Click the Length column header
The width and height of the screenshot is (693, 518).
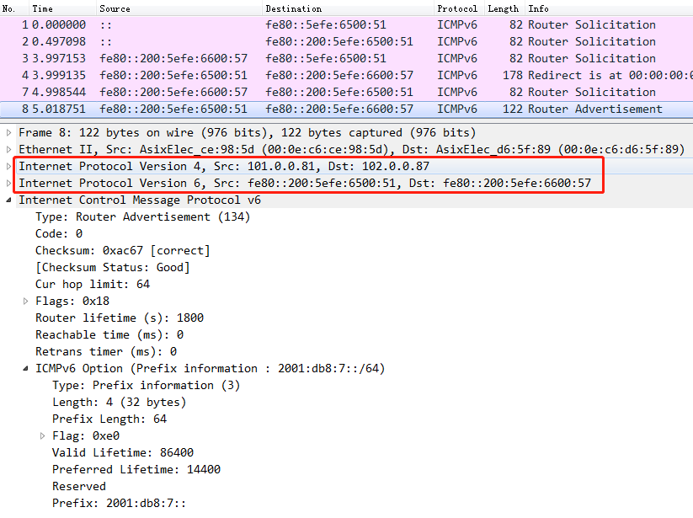[502, 8]
